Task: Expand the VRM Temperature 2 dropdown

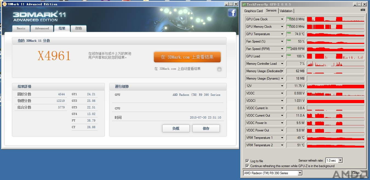Action: click(x=282, y=145)
